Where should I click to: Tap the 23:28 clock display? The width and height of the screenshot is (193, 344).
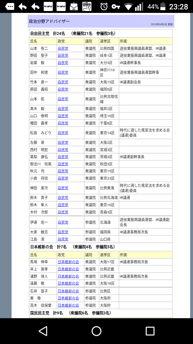point(179,7)
